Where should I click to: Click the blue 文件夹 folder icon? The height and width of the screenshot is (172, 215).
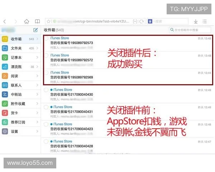tap(5, 48)
